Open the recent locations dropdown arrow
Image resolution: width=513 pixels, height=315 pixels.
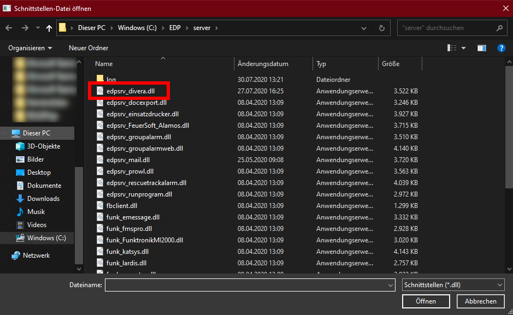tap(38, 28)
